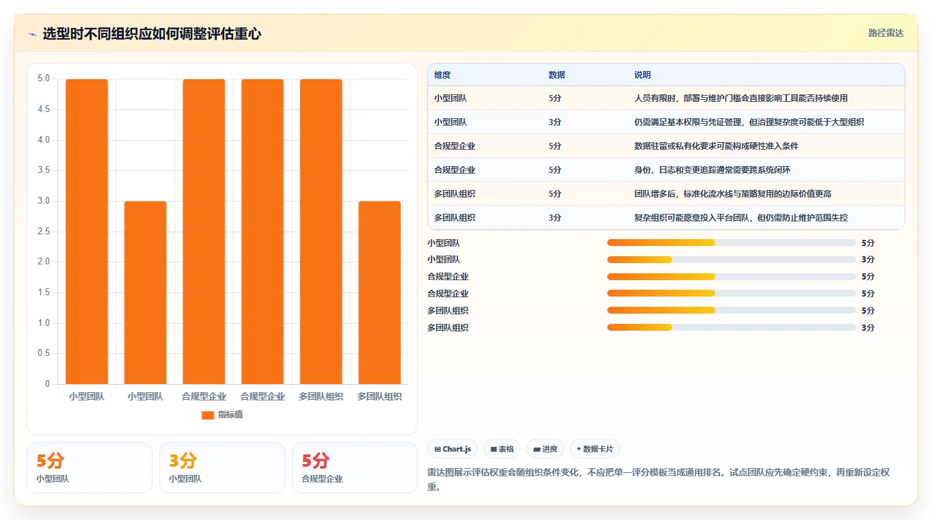Image resolution: width=932 pixels, height=520 pixels.
Task: Open the red 5分 合规型企业 stat card
Action: coord(355,467)
